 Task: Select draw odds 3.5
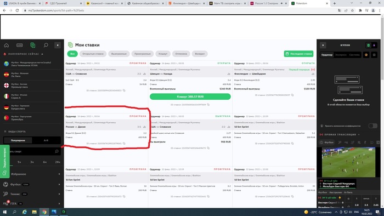pos(366,204)
